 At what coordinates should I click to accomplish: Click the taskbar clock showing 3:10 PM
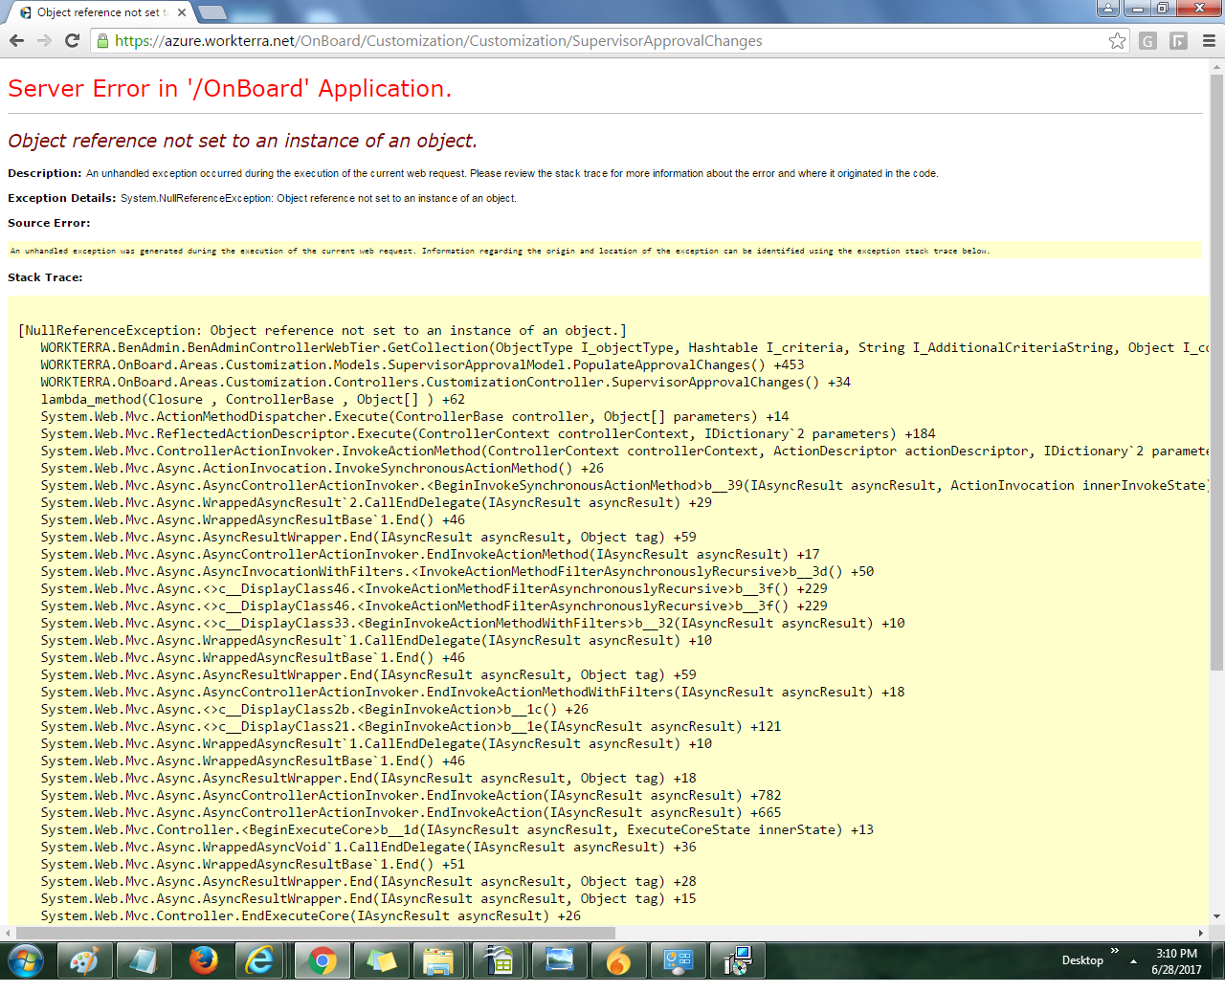point(1176,960)
